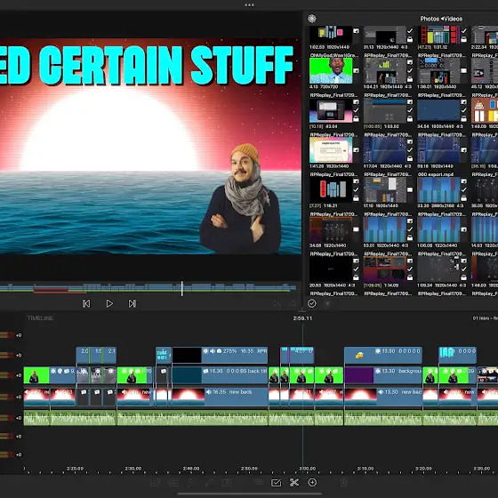Toggle timeline multi-select checkbox tool
This screenshot has height=498, width=498.
[x=276, y=483]
